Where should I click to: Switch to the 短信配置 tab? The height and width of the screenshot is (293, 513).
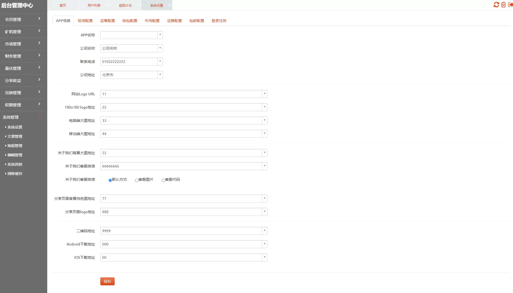click(x=85, y=21)
